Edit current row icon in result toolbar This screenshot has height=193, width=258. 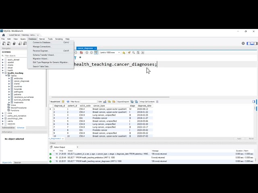click(x=105, y=102)
